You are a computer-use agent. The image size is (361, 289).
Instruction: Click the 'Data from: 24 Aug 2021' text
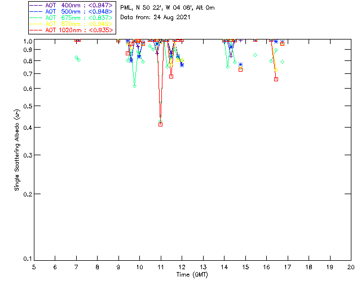pos(155,17)
